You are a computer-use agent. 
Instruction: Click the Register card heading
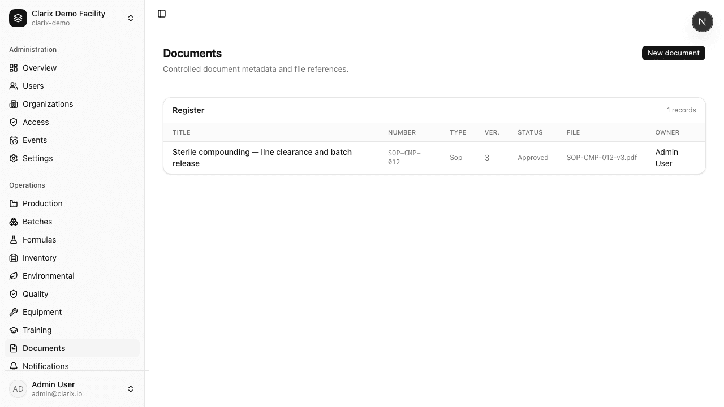(x=188, y=110)
